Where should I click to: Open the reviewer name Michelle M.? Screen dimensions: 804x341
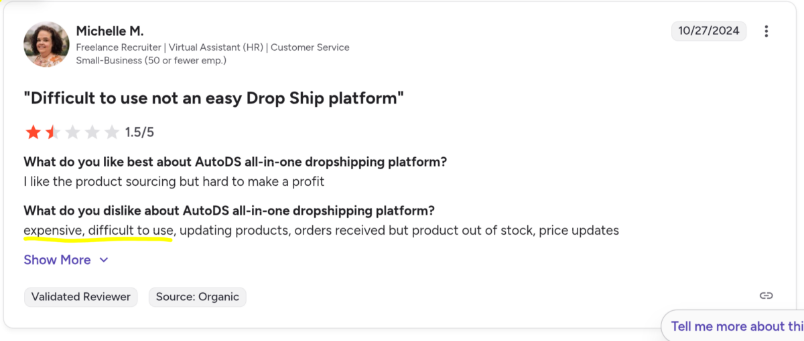click(110, 31)
